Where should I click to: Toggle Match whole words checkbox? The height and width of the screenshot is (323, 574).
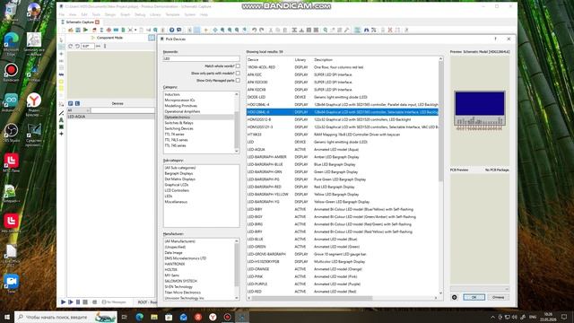238,65
